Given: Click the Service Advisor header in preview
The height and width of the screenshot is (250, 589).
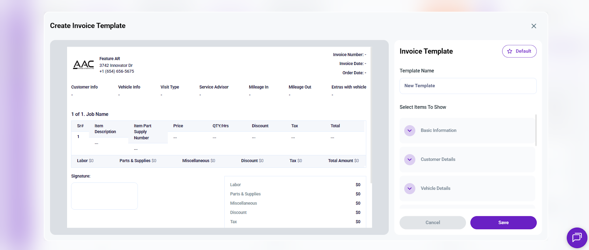Looking at the screenshot, I should click(x=214, y=87).
